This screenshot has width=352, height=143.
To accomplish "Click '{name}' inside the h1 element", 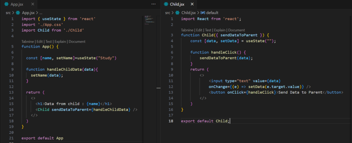I will tap(93, 104).
